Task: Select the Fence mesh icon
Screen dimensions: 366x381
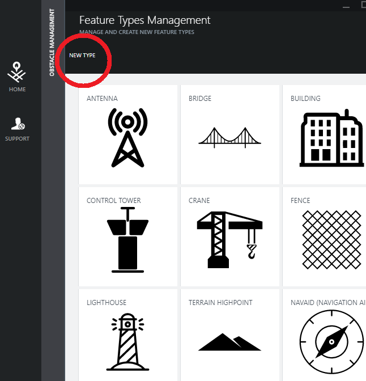Action: click(x=332, y=240)
